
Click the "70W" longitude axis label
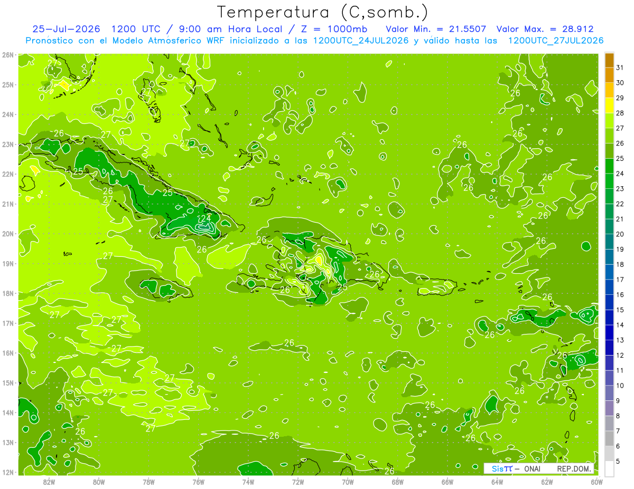click(348, 482)
